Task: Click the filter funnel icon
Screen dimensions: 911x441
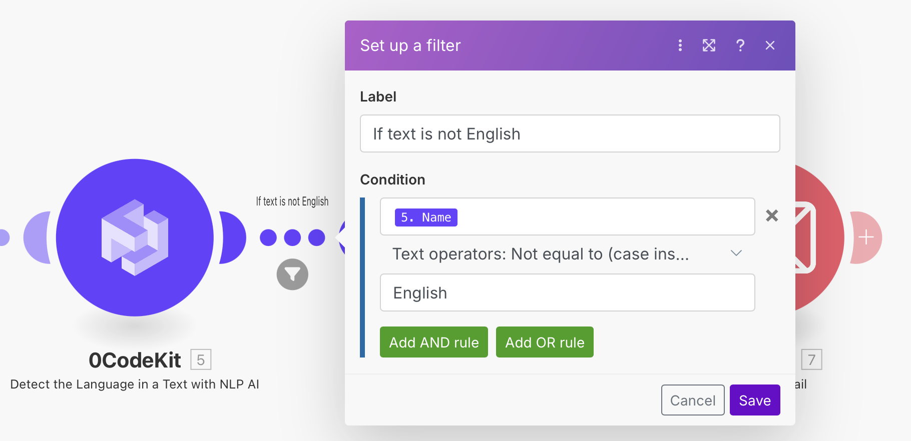Action: (x=292, y=274)
